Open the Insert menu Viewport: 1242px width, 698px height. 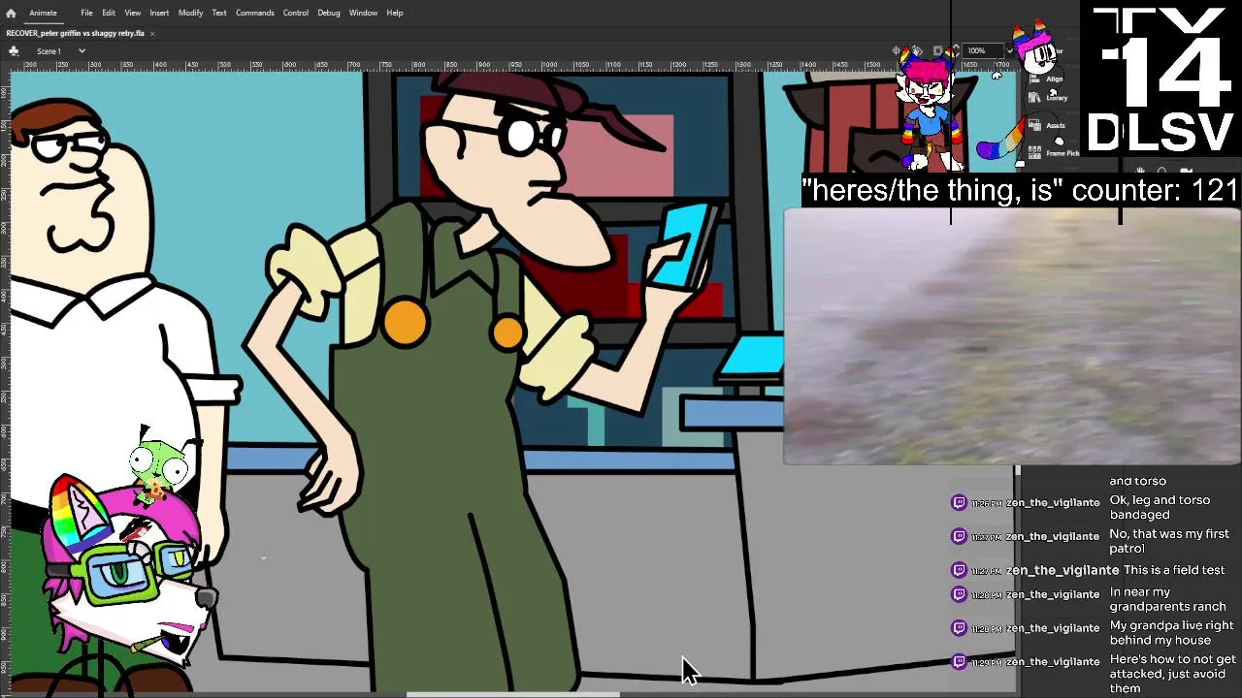pyautogui.click(x=159, y=13)
